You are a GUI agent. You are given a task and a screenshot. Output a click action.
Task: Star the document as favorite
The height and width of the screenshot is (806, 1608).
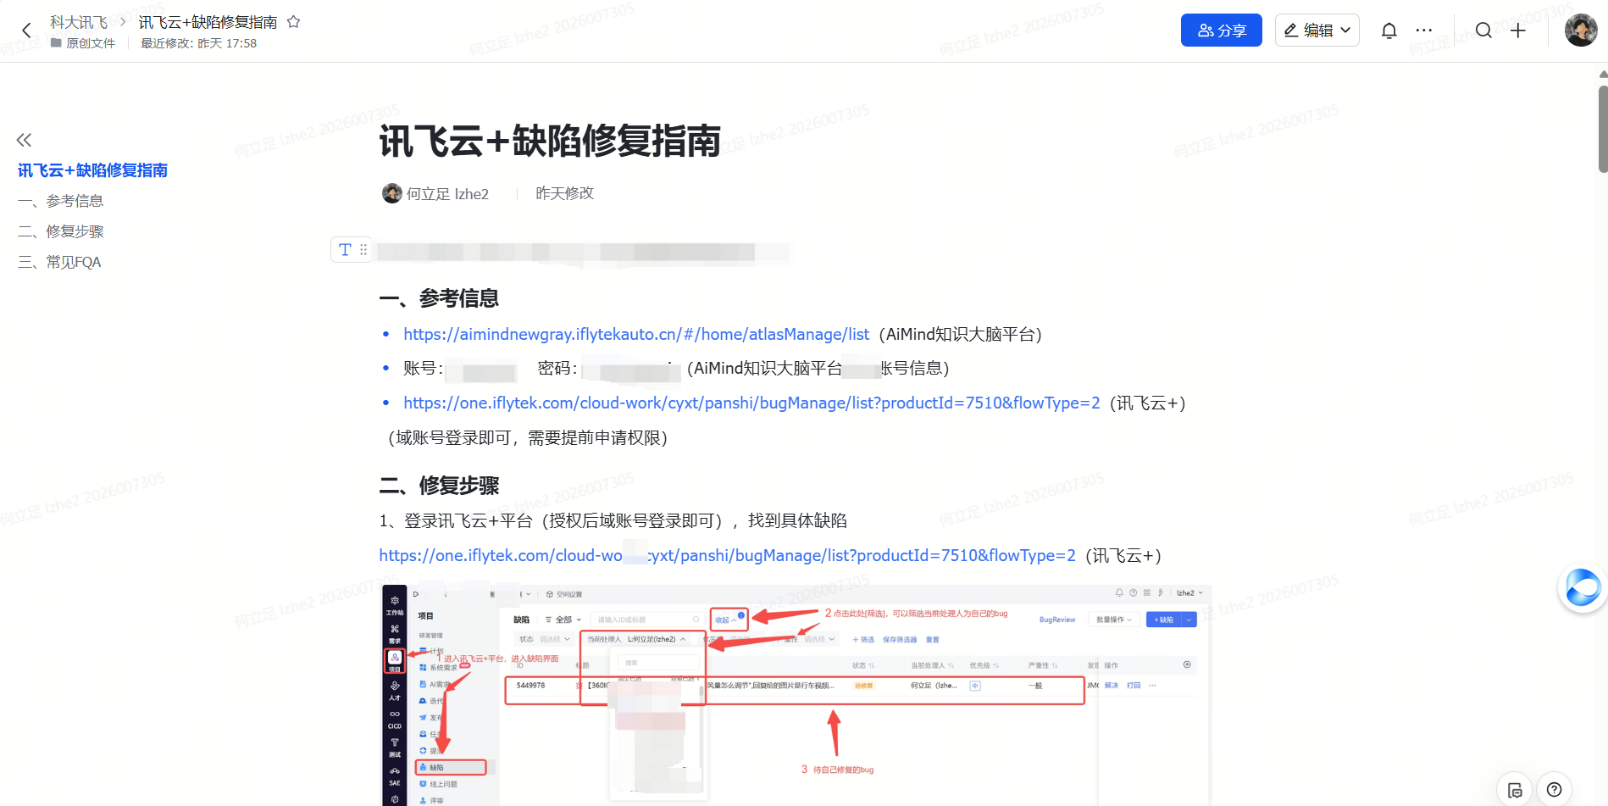(294, 22)
